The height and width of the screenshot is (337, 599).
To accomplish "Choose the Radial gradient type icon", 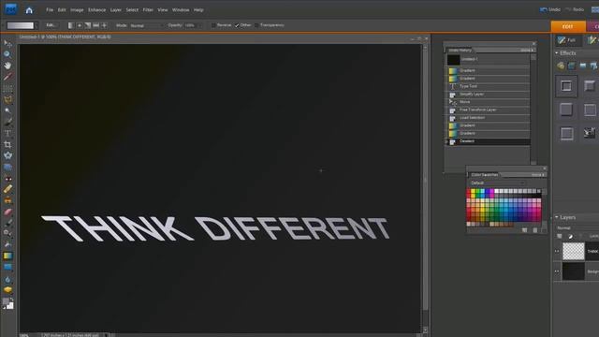I will 80,25.
